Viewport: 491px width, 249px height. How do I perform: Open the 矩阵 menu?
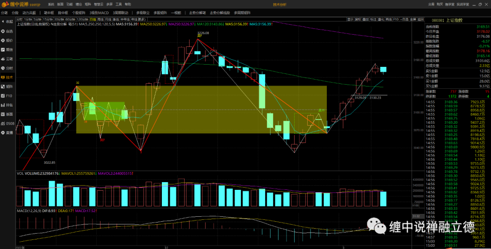click(x=88, y=5)
